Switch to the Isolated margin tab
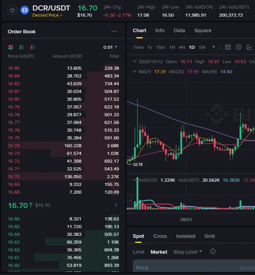Viewport: 255px width, 275px height. (185, 236)
